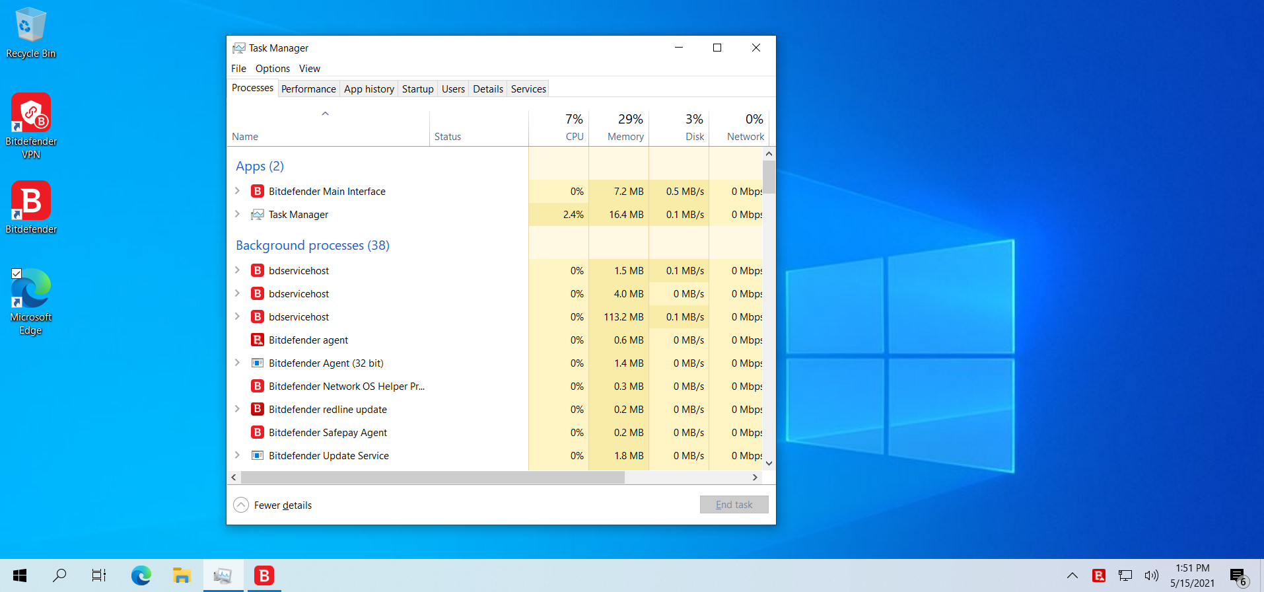Expand the Task Manager app entry
The height and width of the screenshot is (592, 1264).
238,214
